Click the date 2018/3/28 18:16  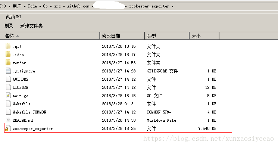[x=119, y=46]
